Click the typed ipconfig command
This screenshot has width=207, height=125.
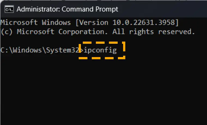100,50
